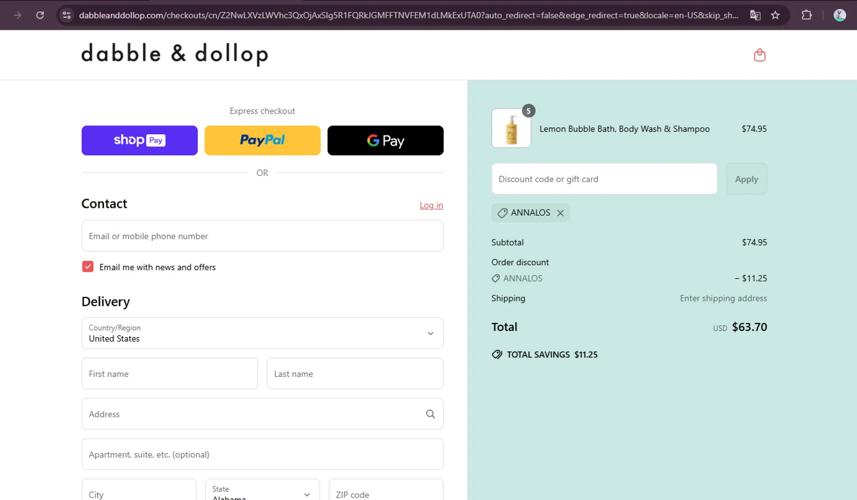
Task: Click the quantity badge showing 5
Action: click(x=528, y=111)
